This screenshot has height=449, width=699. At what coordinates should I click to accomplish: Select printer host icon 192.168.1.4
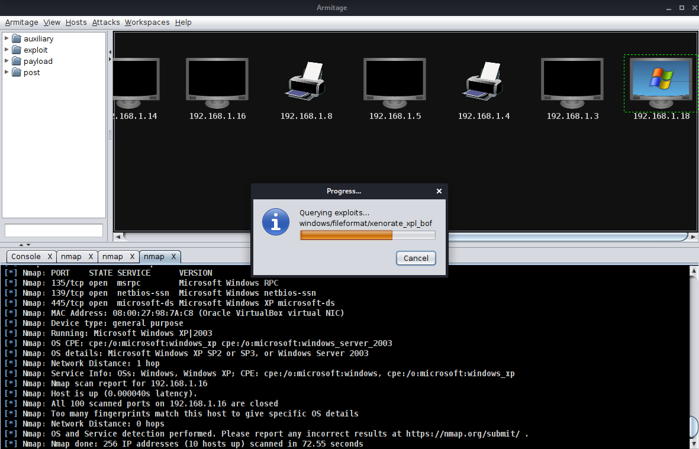pyautogui.click(x=483, y=80)
